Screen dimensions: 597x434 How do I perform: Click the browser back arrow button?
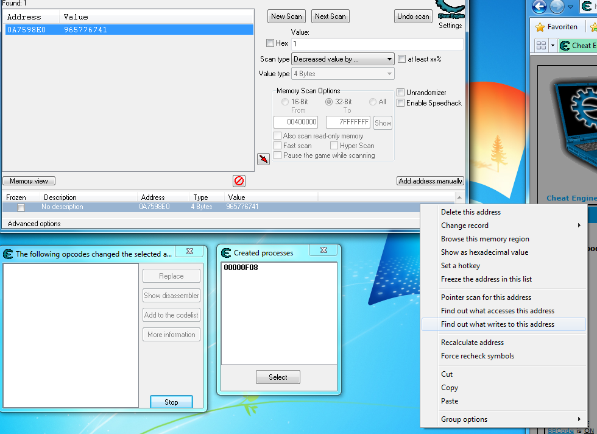click(540, 7)
